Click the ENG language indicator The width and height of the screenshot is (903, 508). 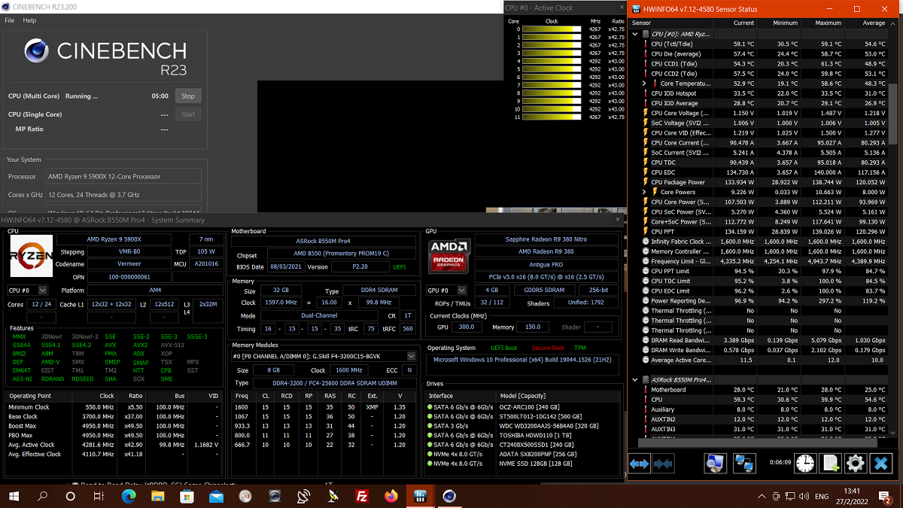click(x=822, y=497)
